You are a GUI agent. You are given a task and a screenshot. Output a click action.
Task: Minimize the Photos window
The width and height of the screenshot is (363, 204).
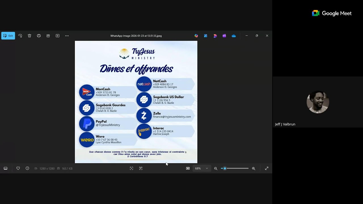pyautogui.click(x=247, y=36)
